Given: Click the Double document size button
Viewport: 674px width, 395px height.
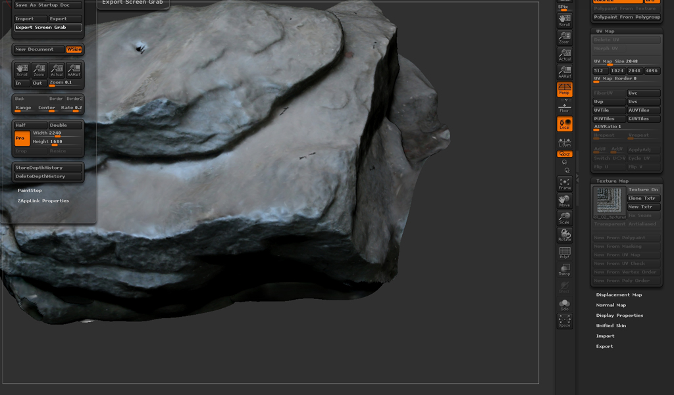Looking at the screenshot, I should (x=65, y=126).
